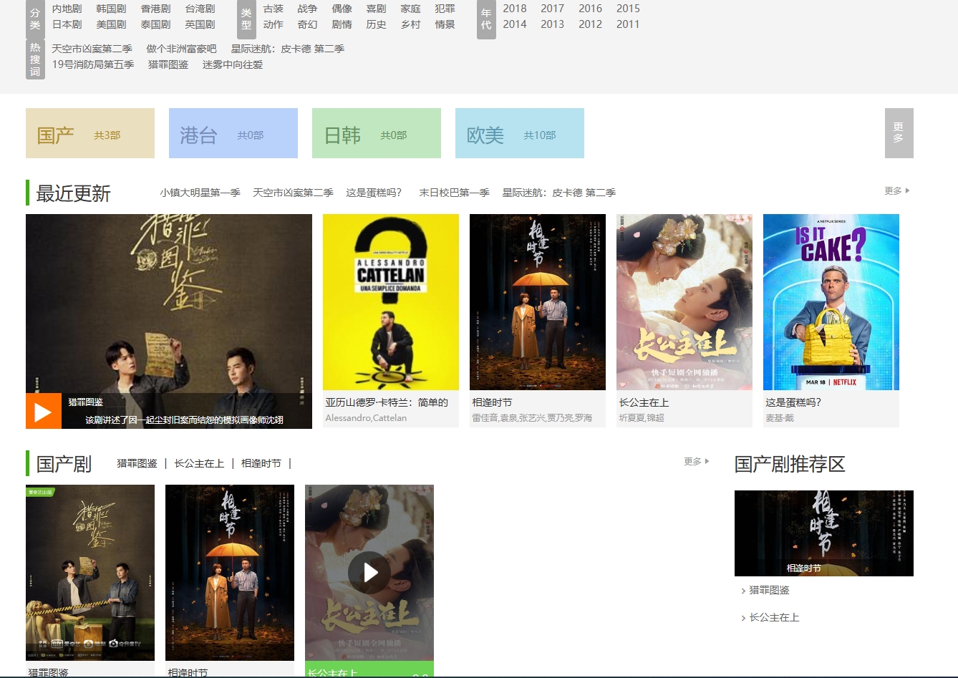
Task: Filter by 日本剧 category
Action: coord(67,24)
